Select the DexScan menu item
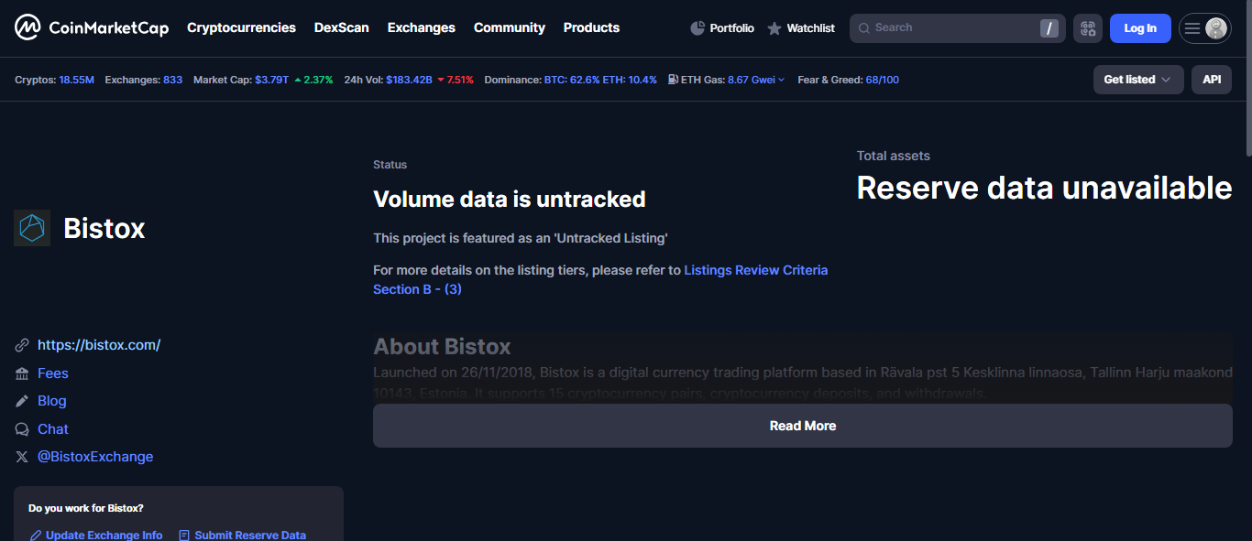The image size is (1252, 541). [341, 27]
